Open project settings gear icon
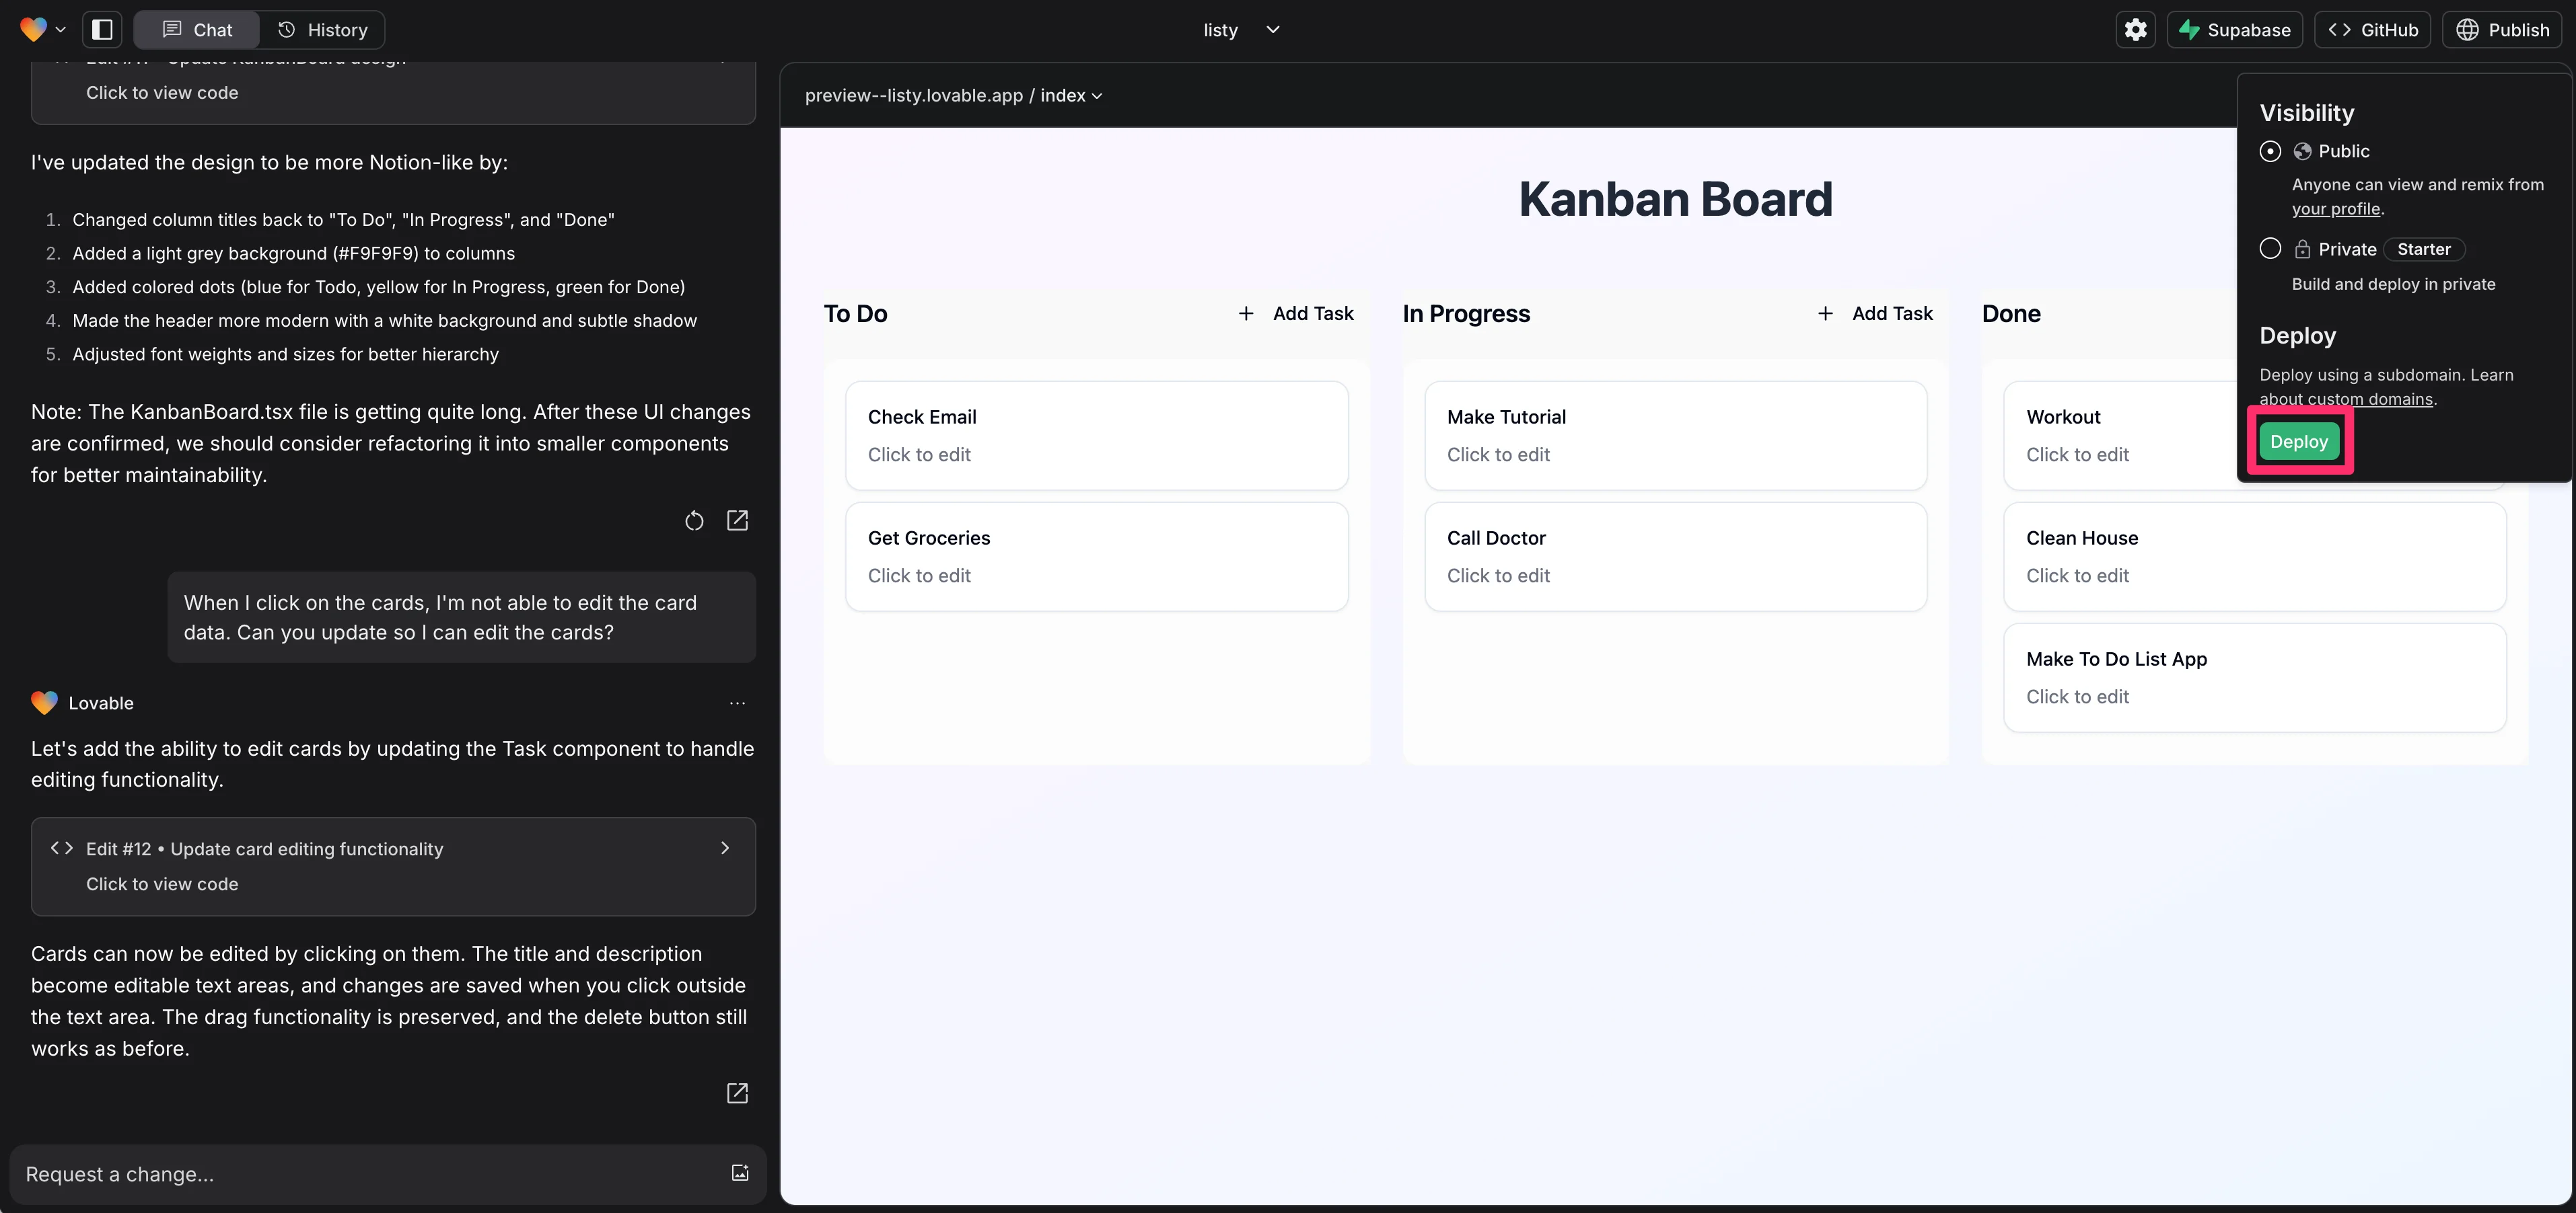Image resolution: width=2576 pixels, height=1213 pixels. click(x=2135, y=29)
